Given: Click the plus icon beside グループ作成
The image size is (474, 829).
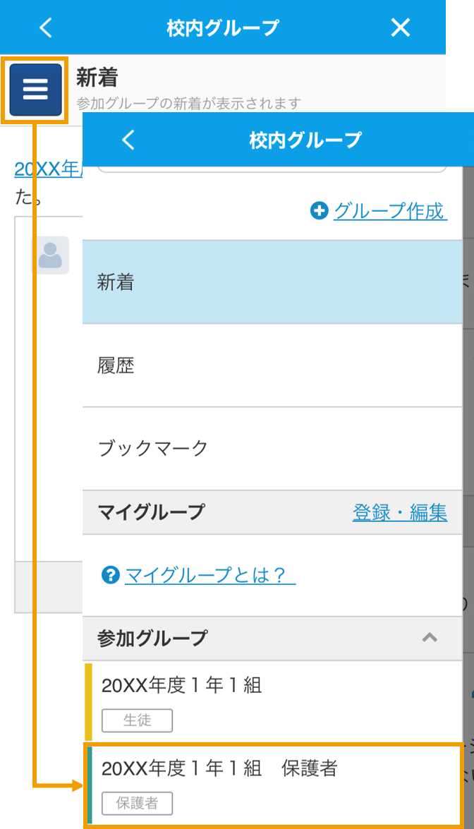Looking at the screenshot, I should (319, 212).
